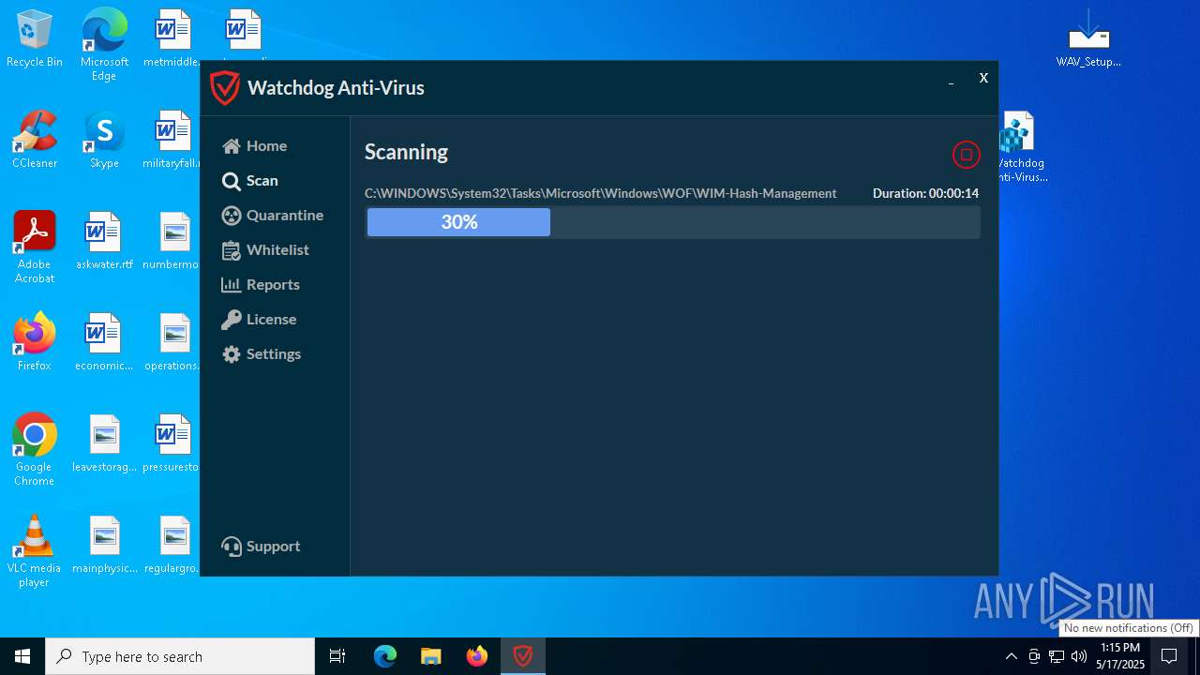
Task: Click the Duration 00:00:14 text
Action: pyautogui.click(x=925, y=193)
